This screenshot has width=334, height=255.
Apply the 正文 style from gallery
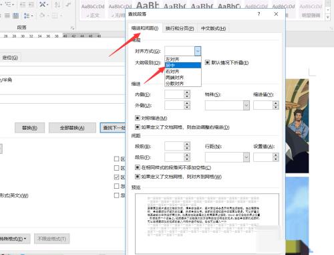click(x=93, y=11)
